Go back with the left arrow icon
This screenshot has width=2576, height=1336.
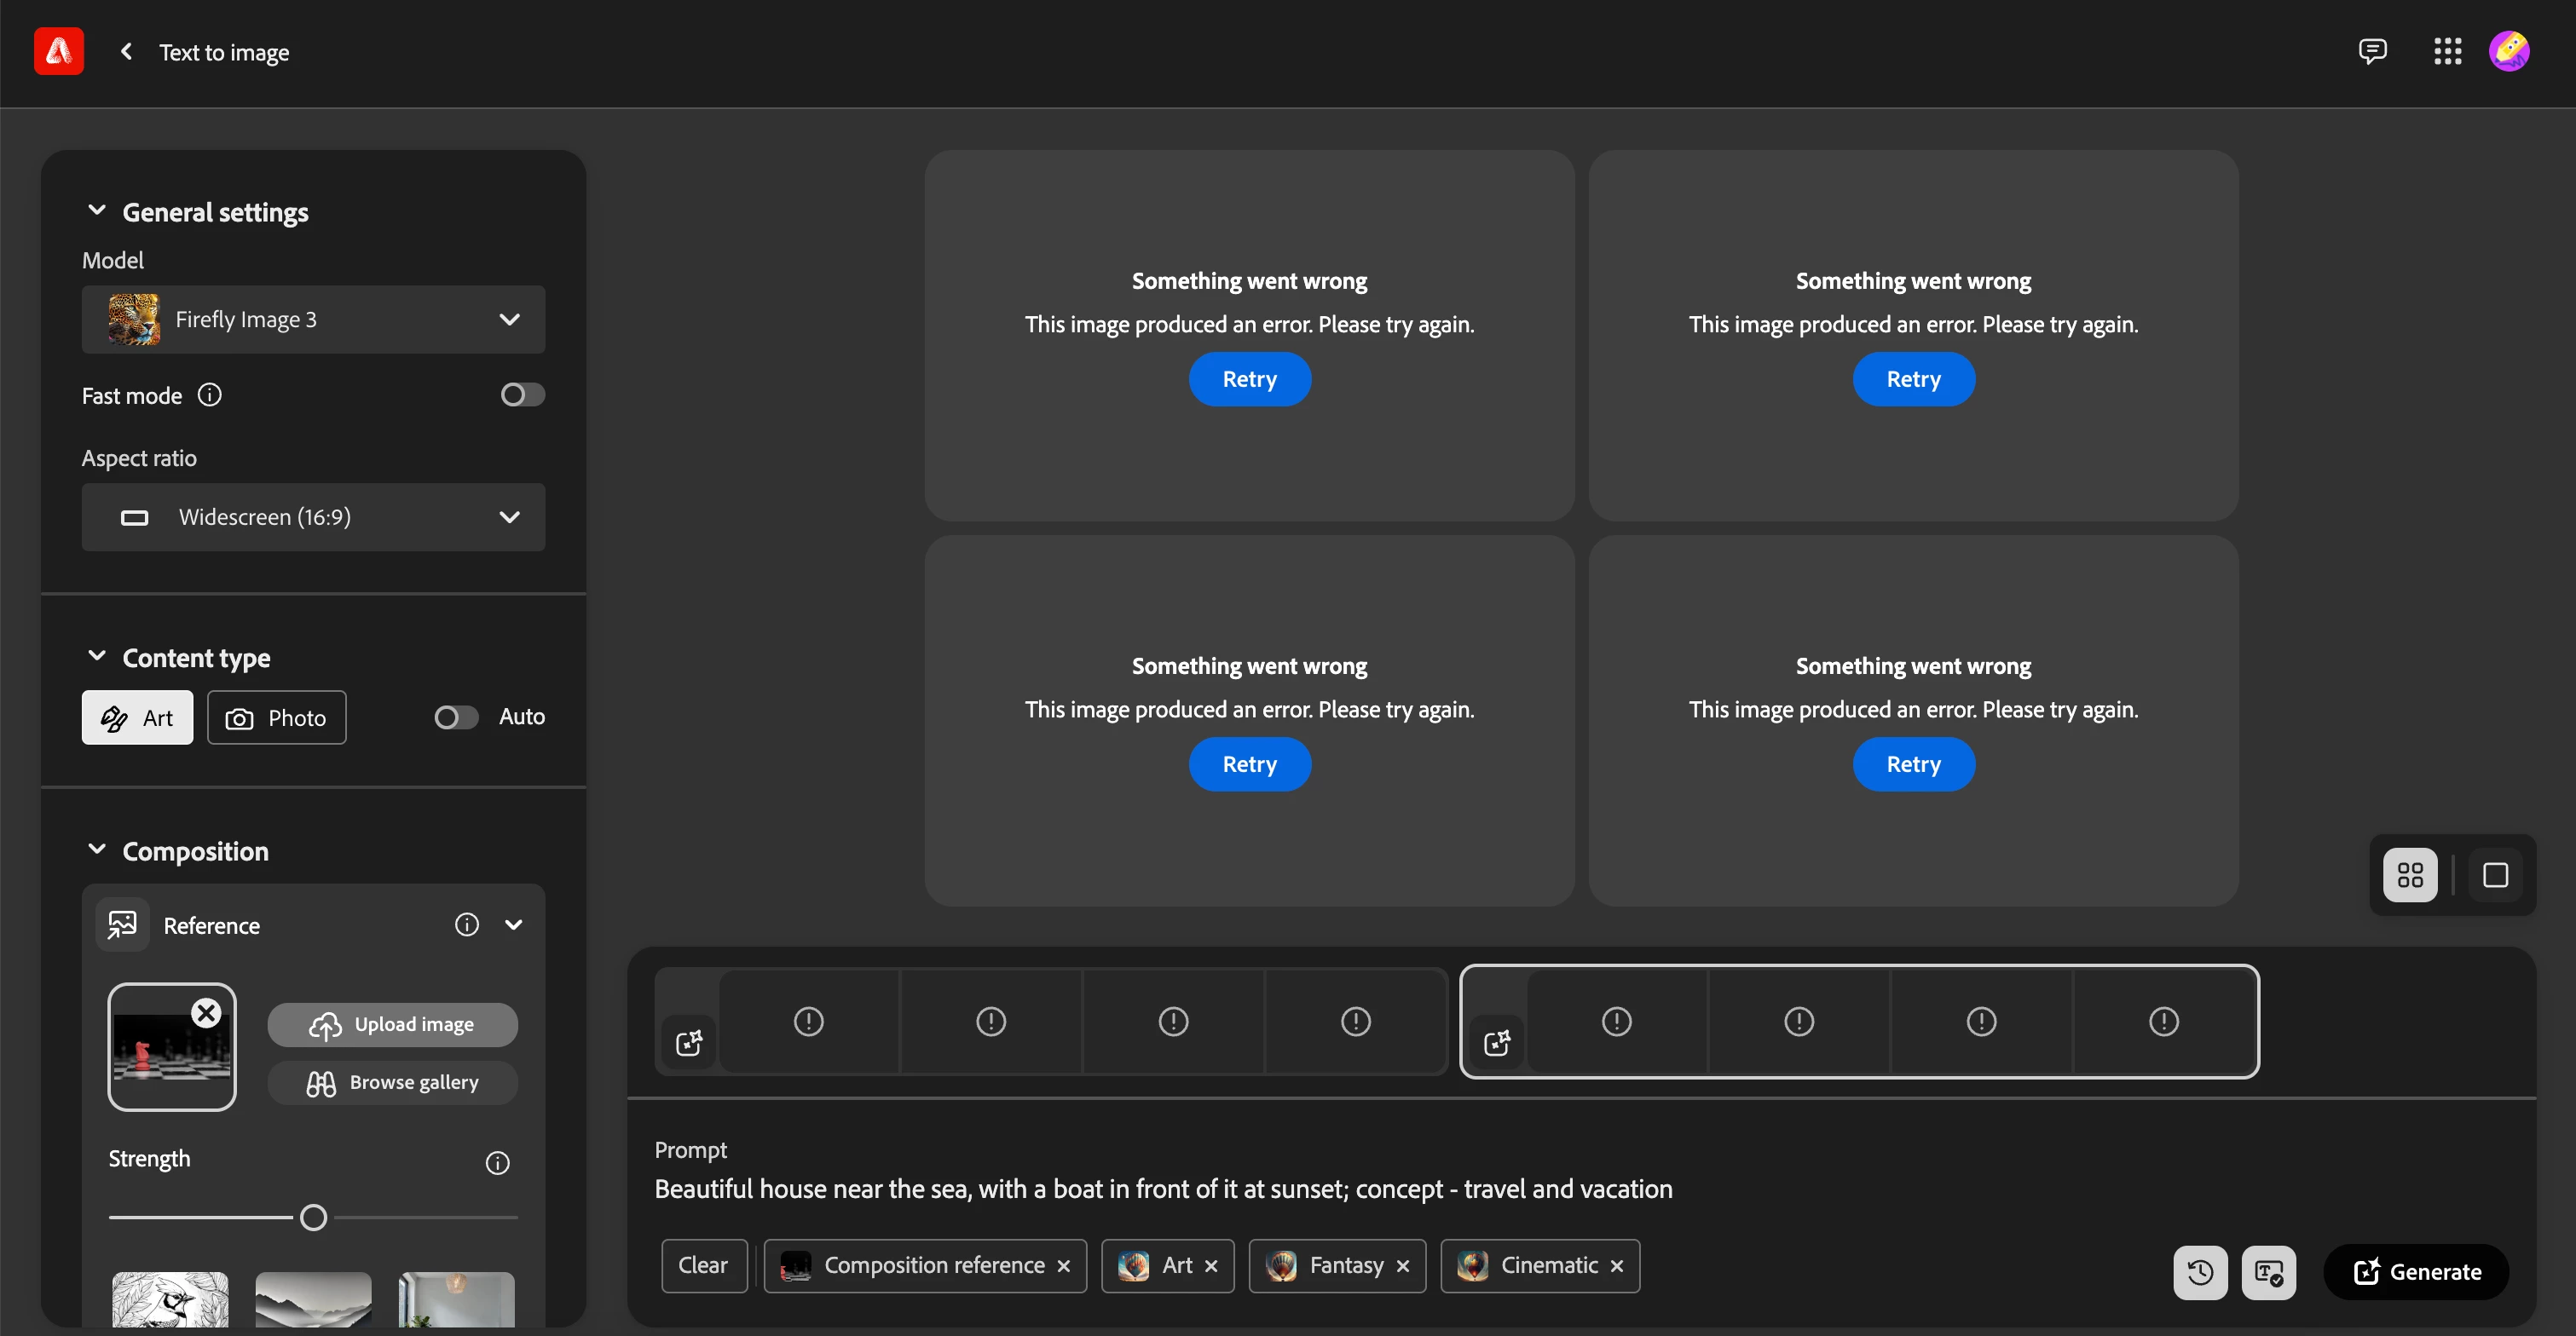pyautogui.click(x=126, y=51)
